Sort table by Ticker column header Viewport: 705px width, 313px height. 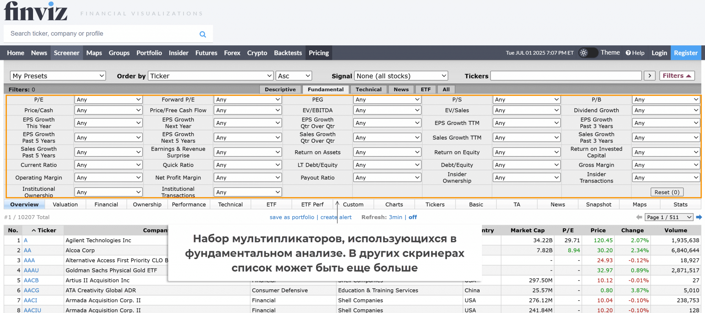[44, 230]
